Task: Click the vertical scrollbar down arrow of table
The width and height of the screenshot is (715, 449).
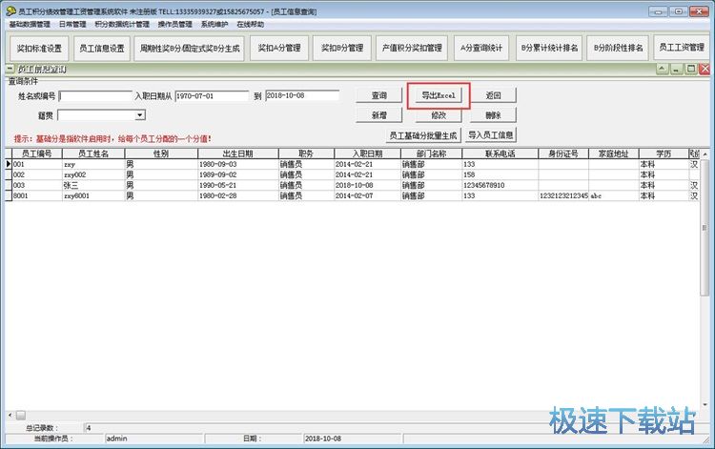Action: (705, 405)
